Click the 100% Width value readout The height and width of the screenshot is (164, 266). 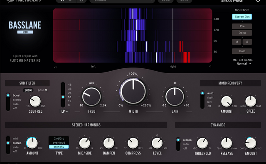pyautogui.click(x=133, y=74)
